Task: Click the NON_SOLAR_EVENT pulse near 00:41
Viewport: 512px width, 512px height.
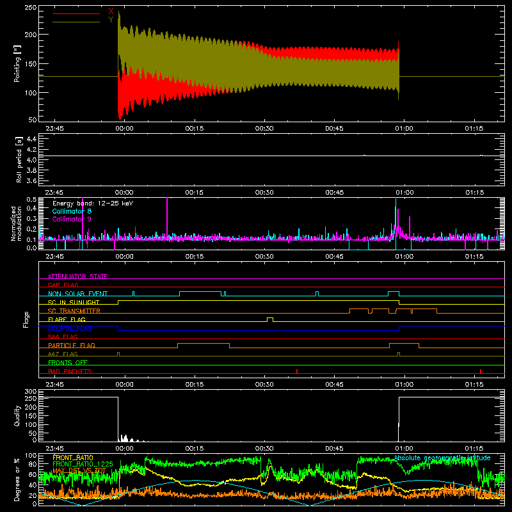Action: pyautogui.click(x=317, y=294)
